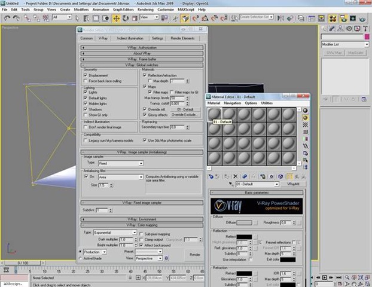Click the Reset Map/Material X icon
The height and width of the screenshot is (287, 372).
pos(234,176)
